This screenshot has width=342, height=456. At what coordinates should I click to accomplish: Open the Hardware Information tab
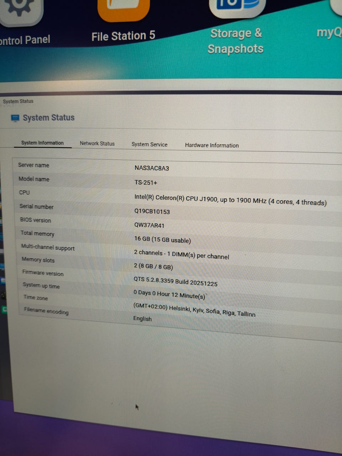(212, 145)
